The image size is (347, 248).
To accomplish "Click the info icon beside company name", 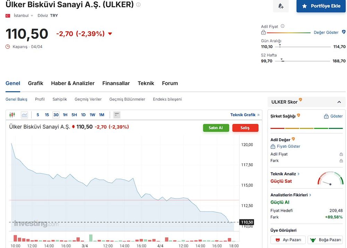I will pyautogui.click(x=138, y=4).
